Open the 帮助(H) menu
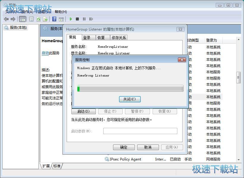This screenshot has height=178, width=244. 61,12
